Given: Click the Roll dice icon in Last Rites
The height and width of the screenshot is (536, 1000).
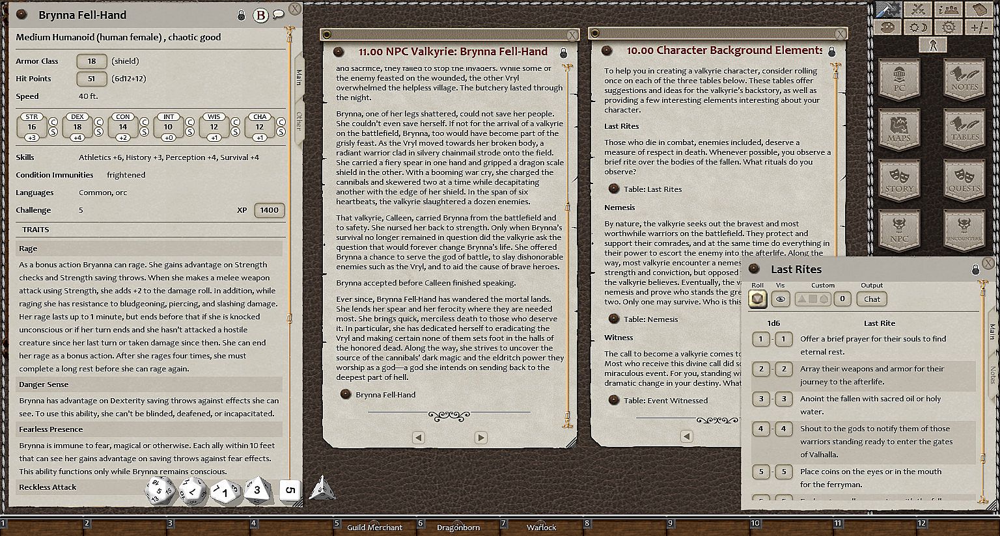Looking at the screenshot, I should pos(757,299).
